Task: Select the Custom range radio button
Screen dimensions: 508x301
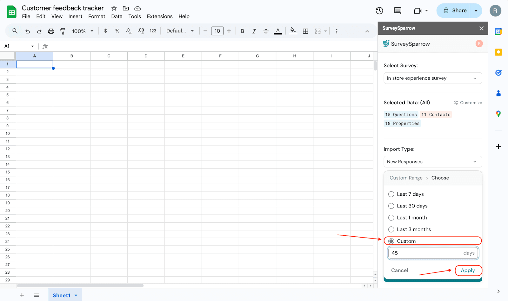Action: point(391,241)
